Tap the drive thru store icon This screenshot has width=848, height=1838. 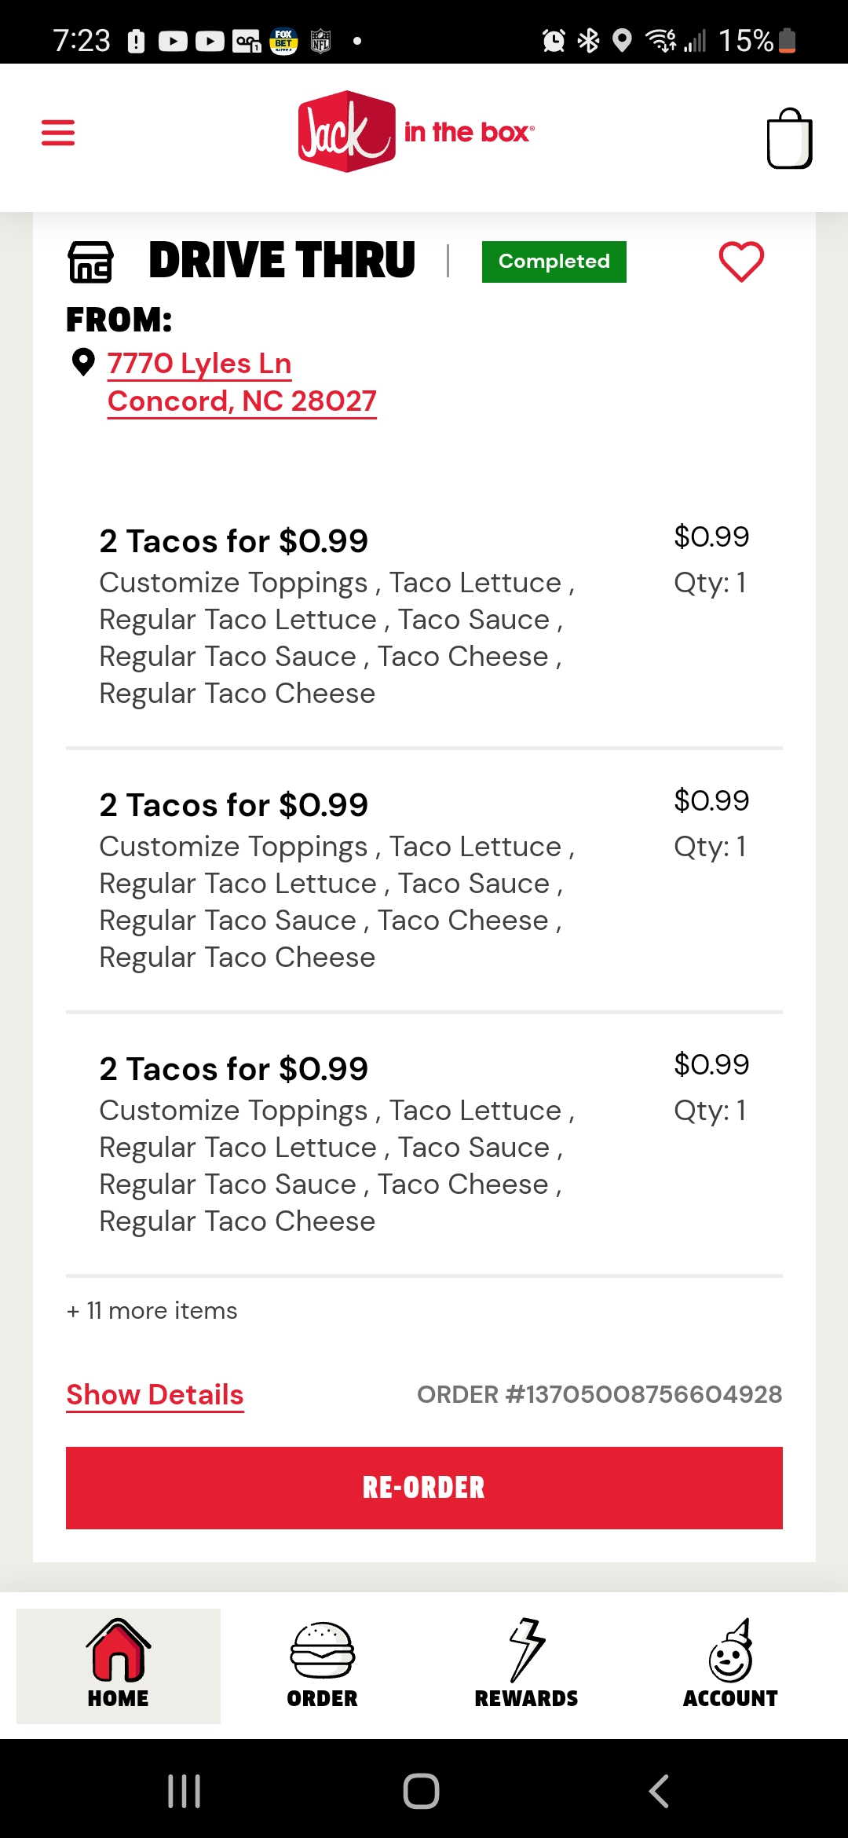coord(91,262)
